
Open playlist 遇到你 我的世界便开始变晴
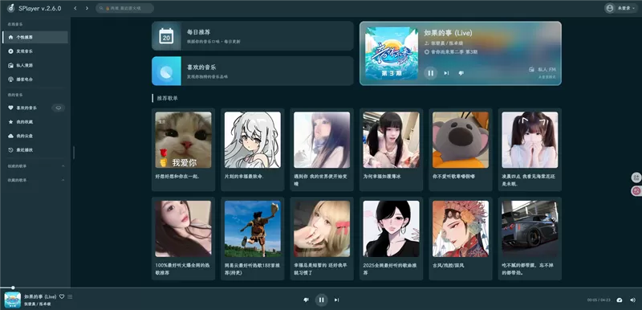(322, 149)
